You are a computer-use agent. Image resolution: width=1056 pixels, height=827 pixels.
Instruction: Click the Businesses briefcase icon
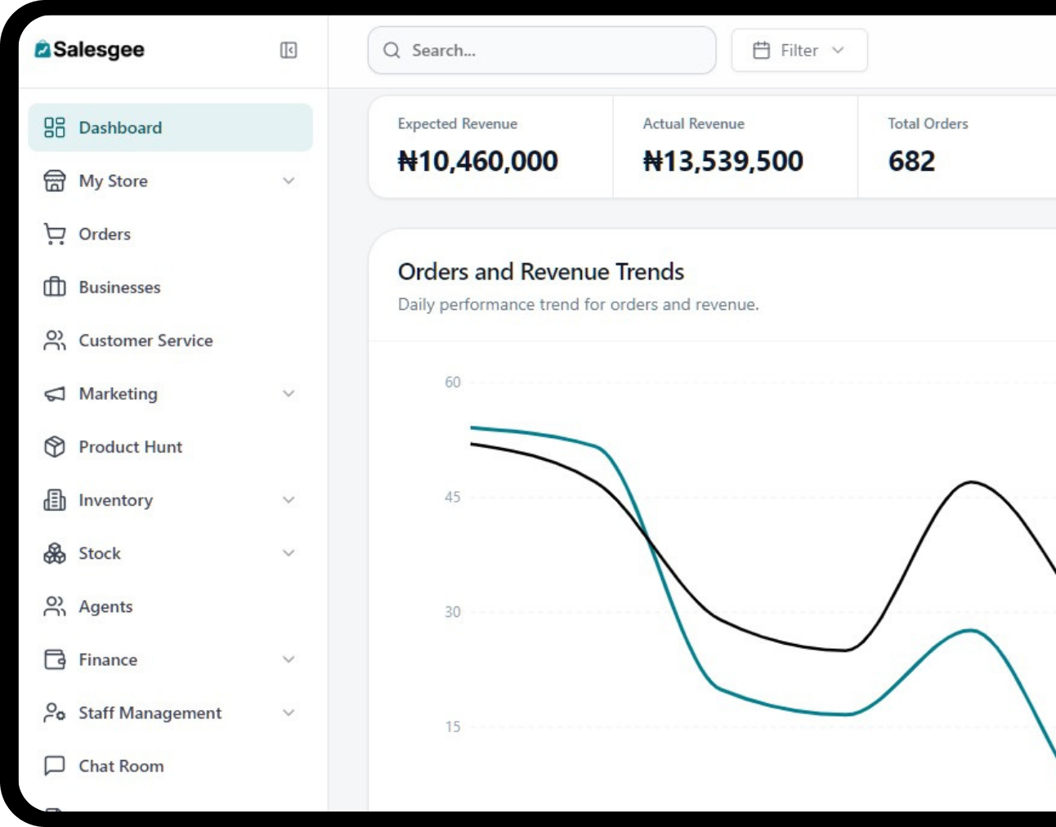(x=55, y=288)
